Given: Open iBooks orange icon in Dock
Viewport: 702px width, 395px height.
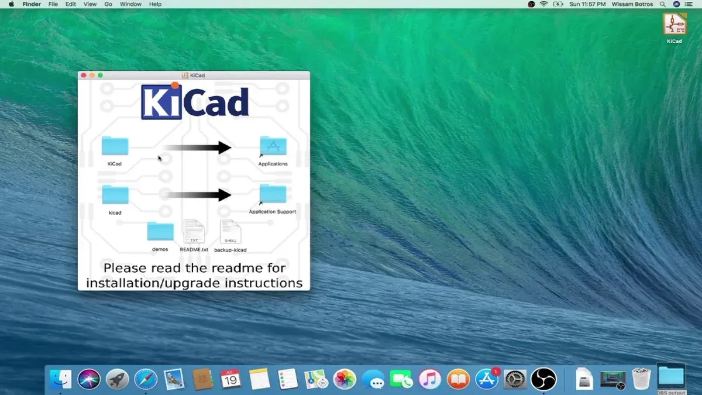Looking at the screenshot, I should (x=458, y=379).
